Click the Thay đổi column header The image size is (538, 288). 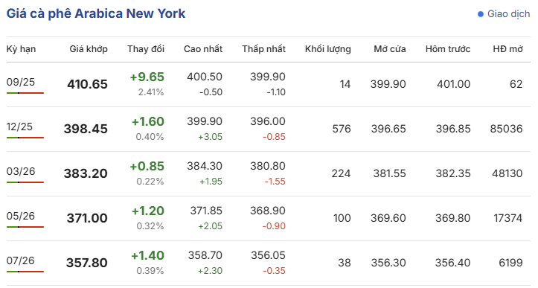[146, 49]
